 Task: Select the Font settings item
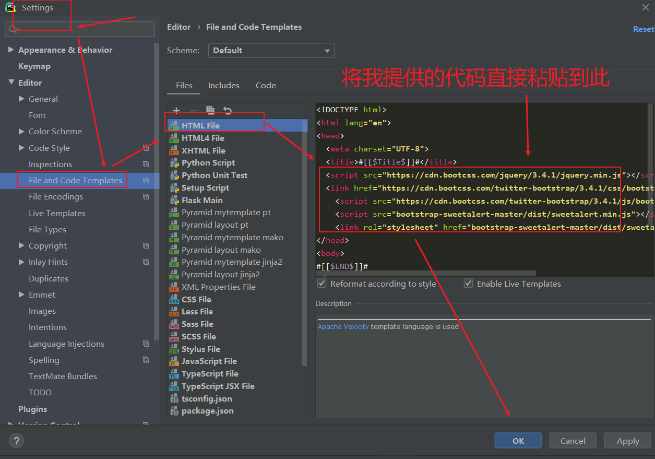pyautogui.click(x=37, y=115)
